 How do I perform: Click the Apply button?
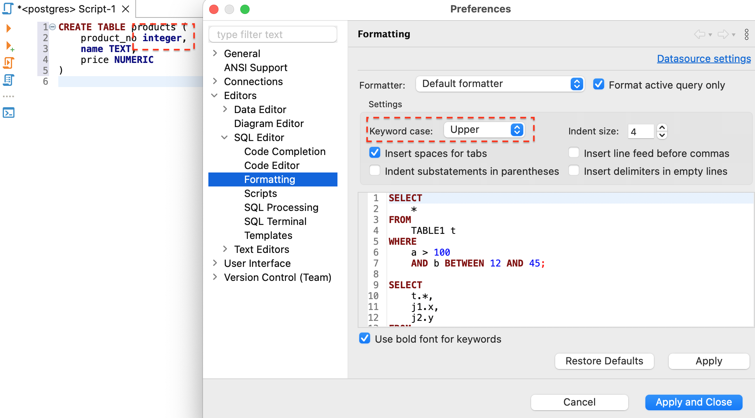point(709,361)
